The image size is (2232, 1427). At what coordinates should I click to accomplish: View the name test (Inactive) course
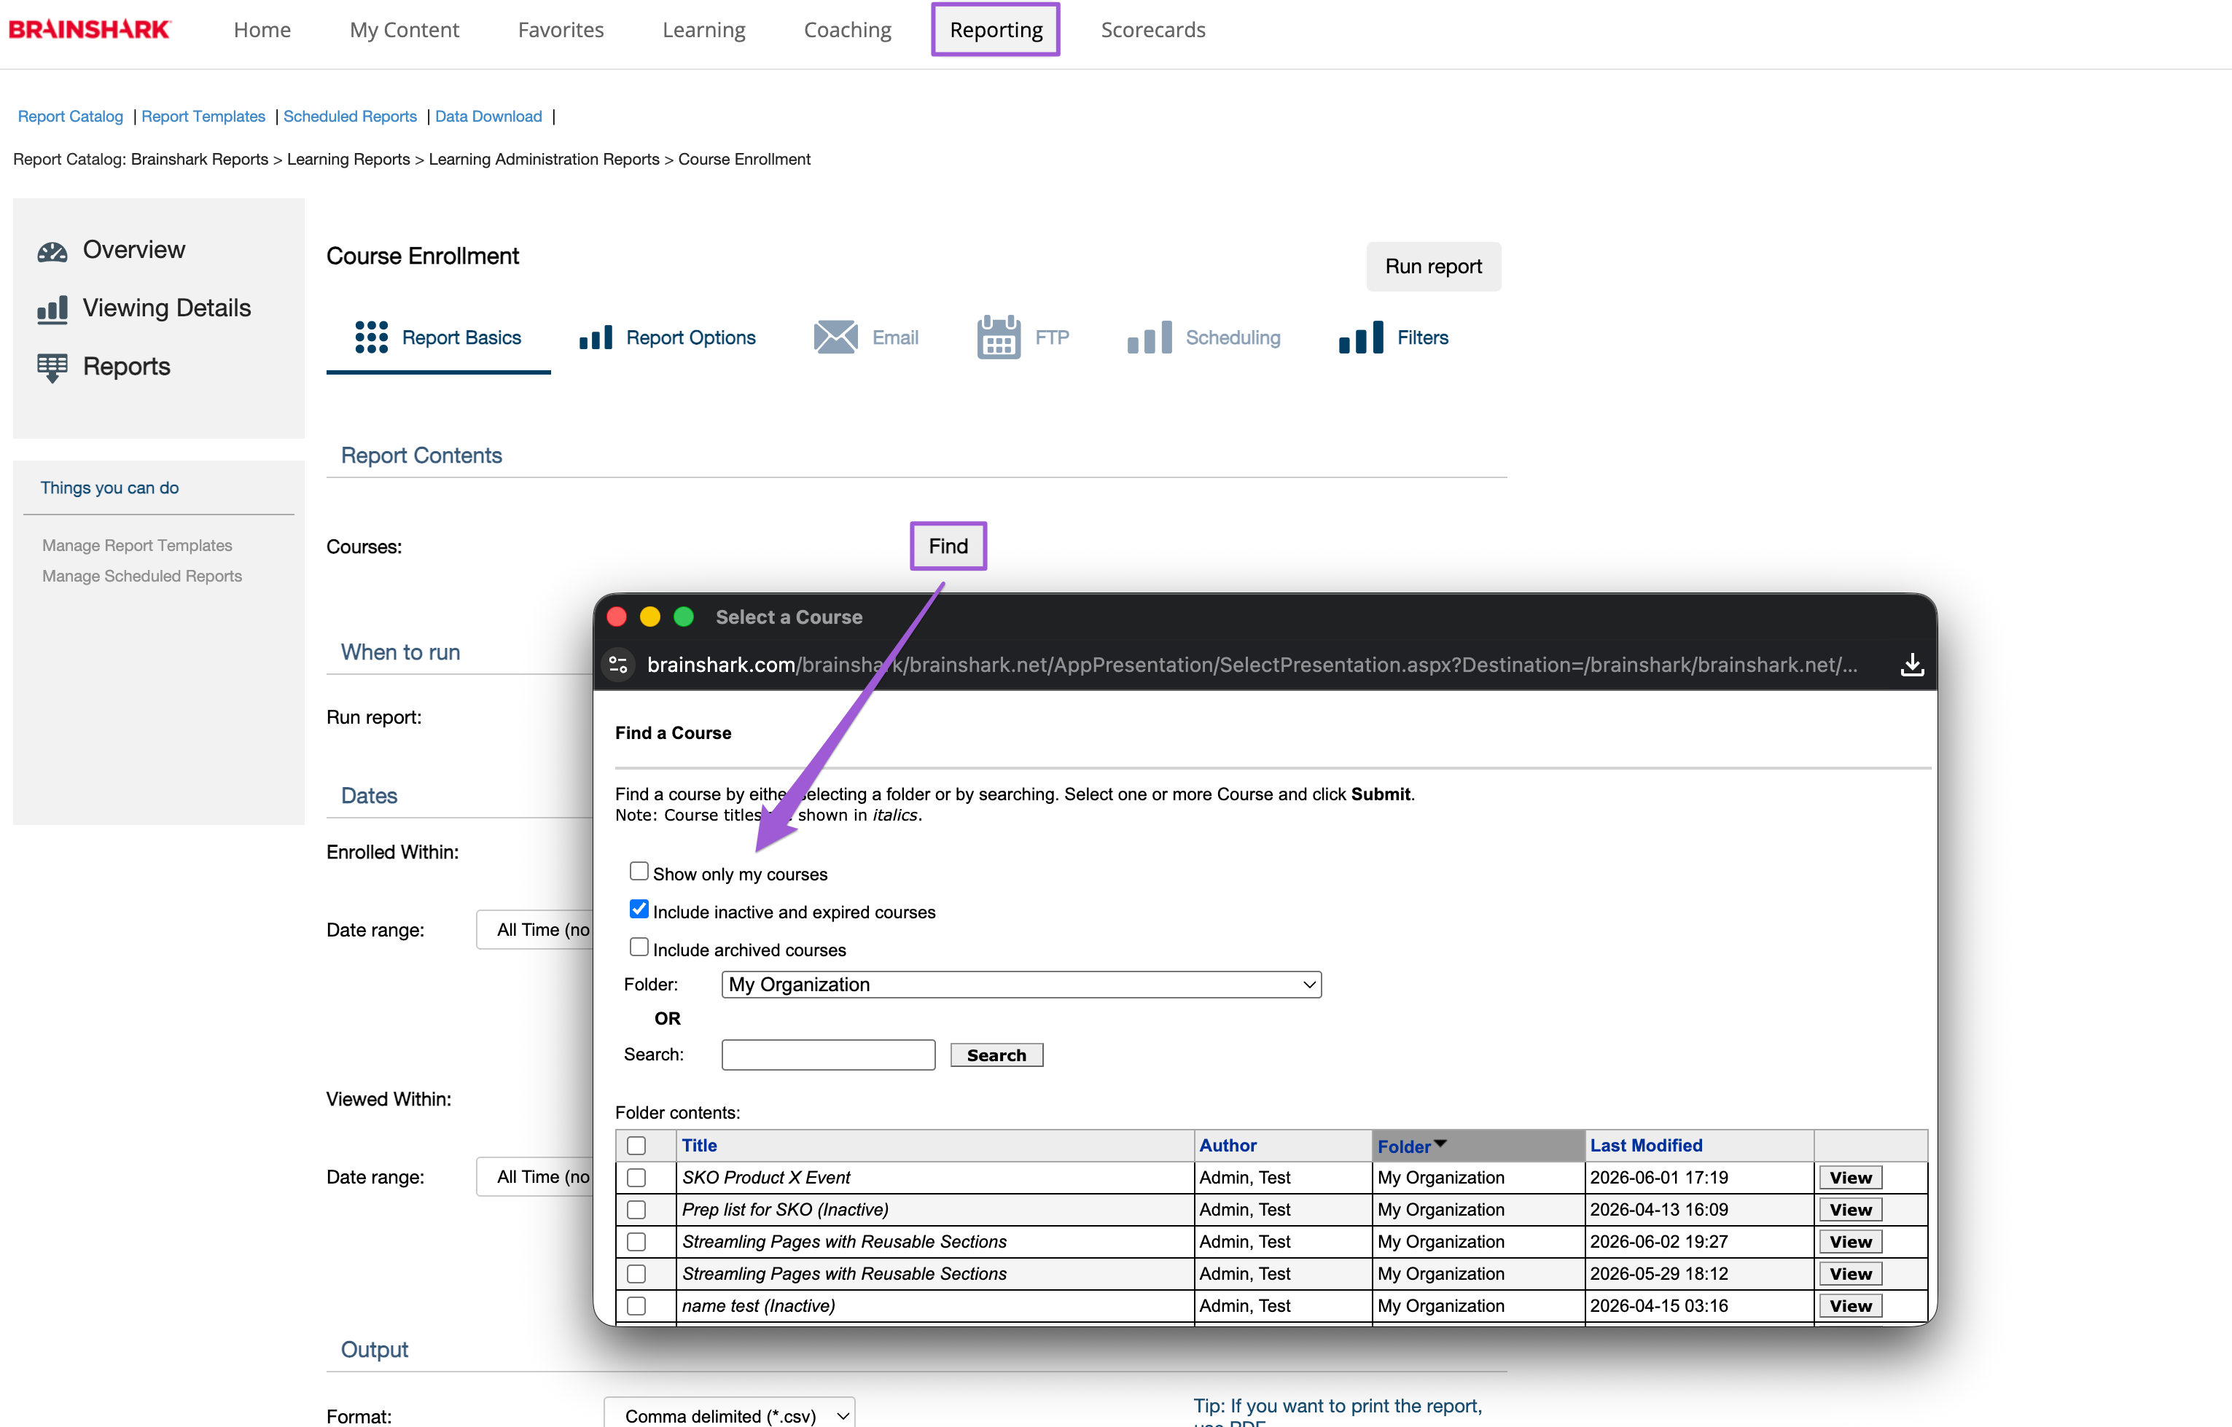tap(1850, 1305)
